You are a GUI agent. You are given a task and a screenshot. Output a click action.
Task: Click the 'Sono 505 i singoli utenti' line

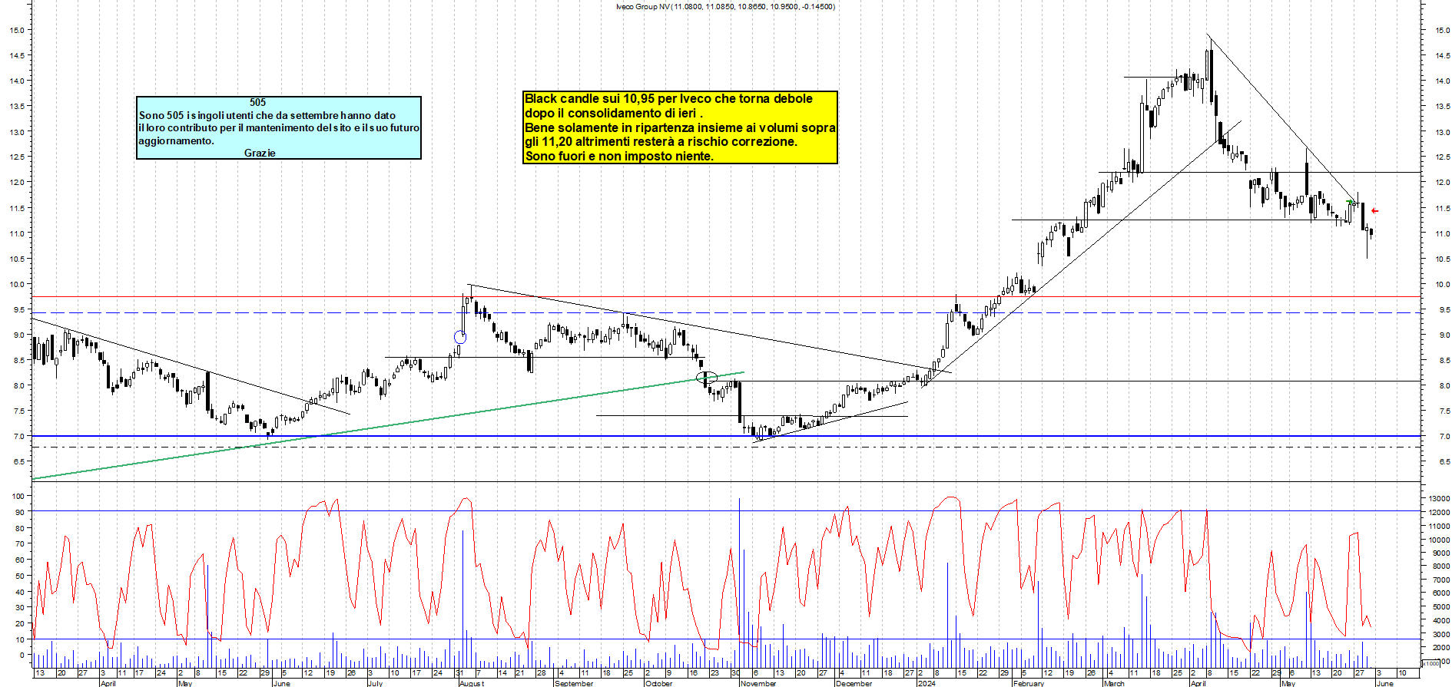[x=267, y=115]
